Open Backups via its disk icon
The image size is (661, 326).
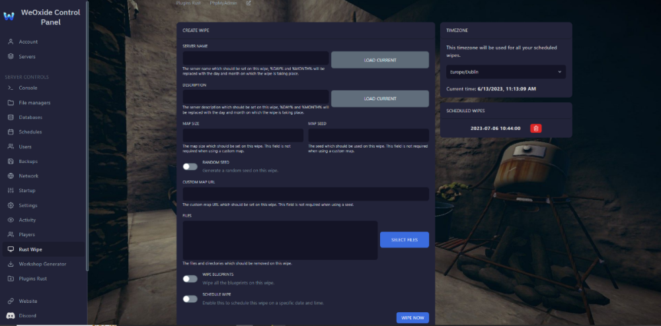[11, 161]
